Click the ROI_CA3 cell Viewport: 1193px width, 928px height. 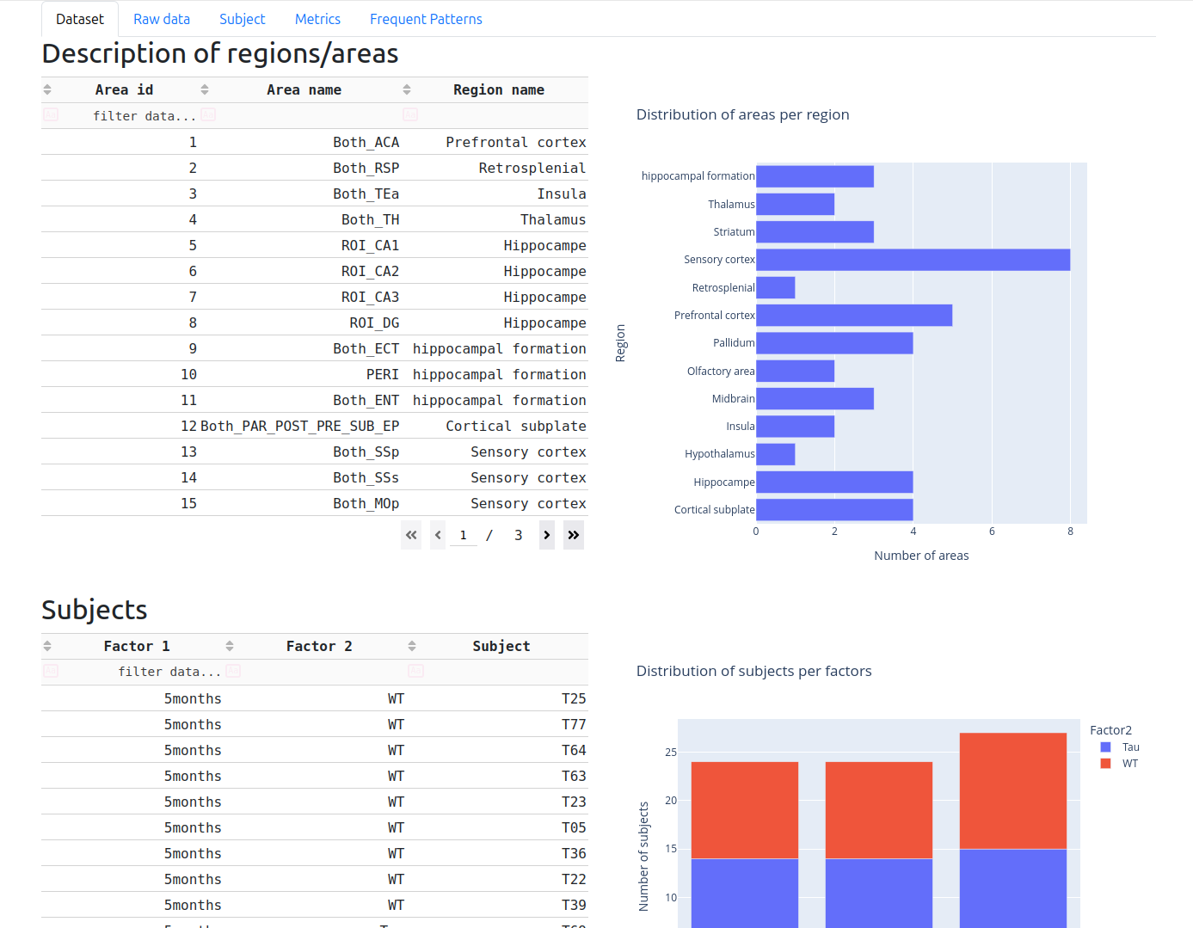click(x=300, y=297)
